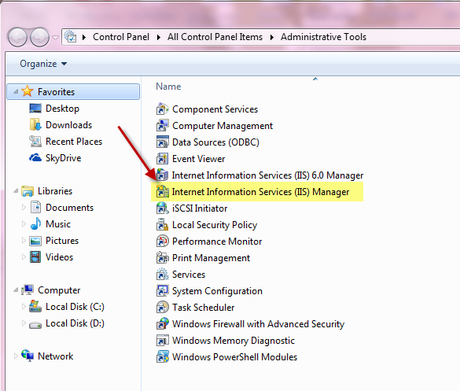The height and width of the screenshot is (391, 460).
Task: Open the Component Services shortcut icon
Action: coord(162,109)
